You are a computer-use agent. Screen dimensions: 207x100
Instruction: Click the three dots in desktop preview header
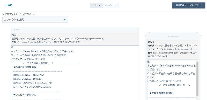(x=16, y=30)
